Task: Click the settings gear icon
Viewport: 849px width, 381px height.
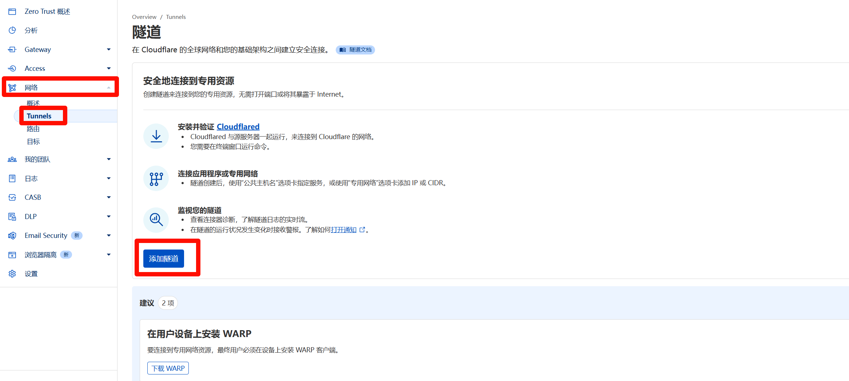Action: coord(12,273)
